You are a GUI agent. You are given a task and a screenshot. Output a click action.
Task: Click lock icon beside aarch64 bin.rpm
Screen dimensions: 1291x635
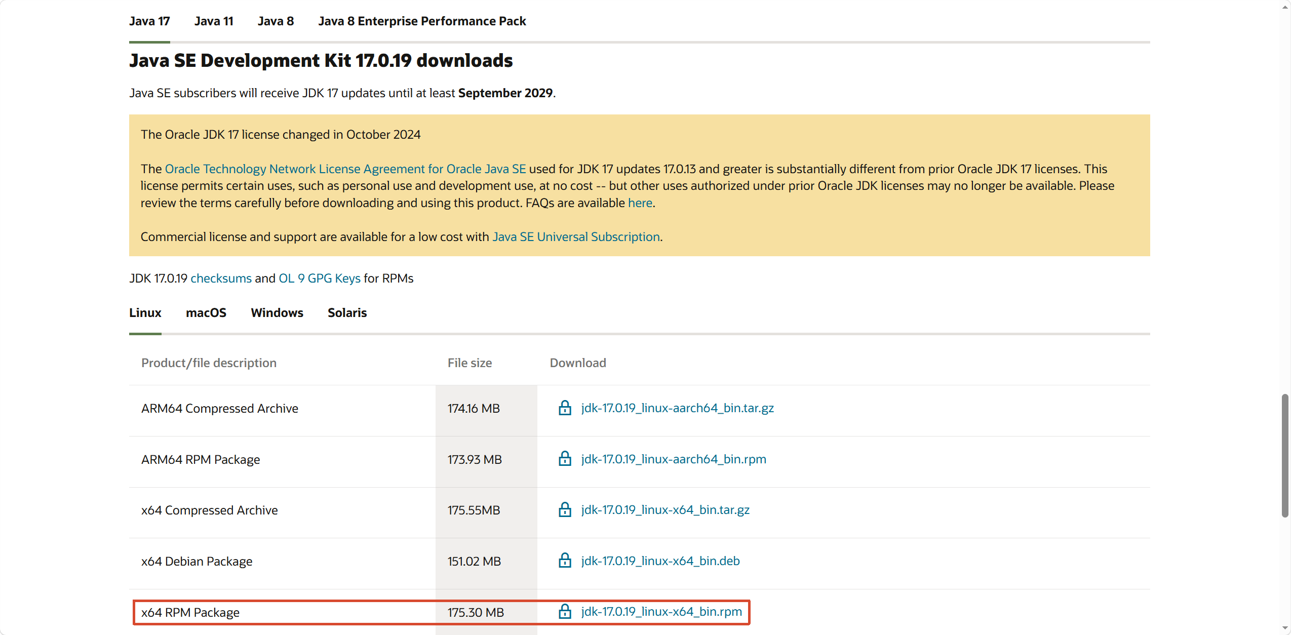tap(565, 459)
